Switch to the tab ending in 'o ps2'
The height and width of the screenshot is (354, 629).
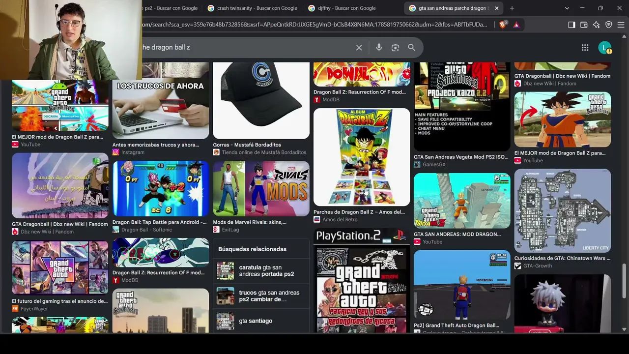(x=171, y=8)
